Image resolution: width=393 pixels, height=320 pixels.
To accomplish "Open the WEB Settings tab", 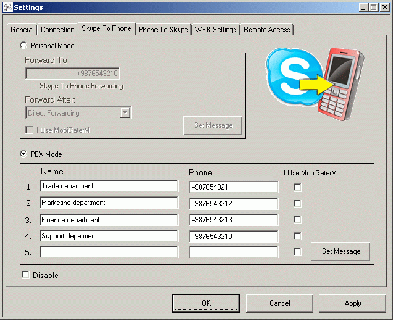I will (216, 30).
